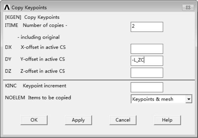Image resolution: width=198 pixels, height=138 pixels.
Task: Click the DY field containing -L_ZC
Action: click(147, 60)
